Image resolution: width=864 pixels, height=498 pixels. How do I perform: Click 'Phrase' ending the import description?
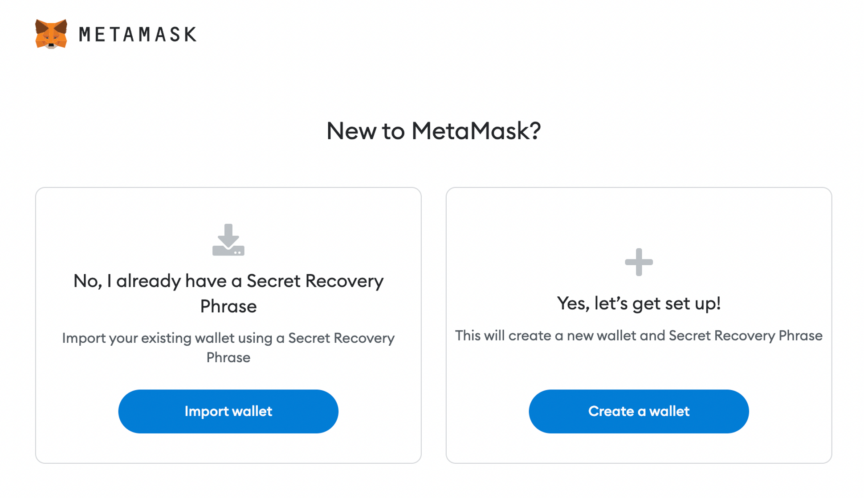click(x=228, y=358)
